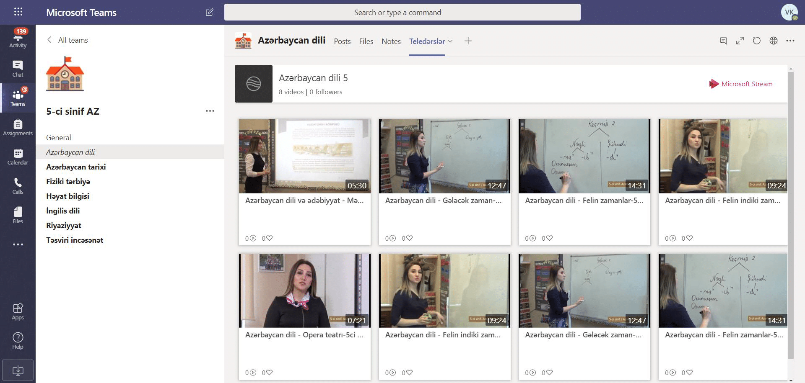Viewport: 805px width, 383px height.
Task: Switch to the Posts tab
Action: pyautogui.click(x=342, y=41)
